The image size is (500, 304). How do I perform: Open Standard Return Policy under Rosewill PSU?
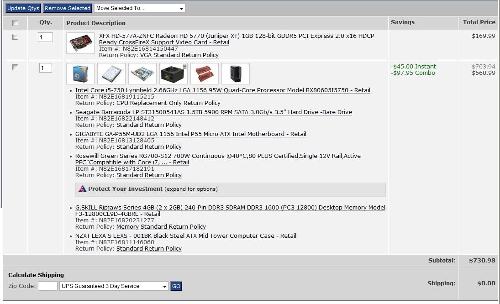[149, 175]
